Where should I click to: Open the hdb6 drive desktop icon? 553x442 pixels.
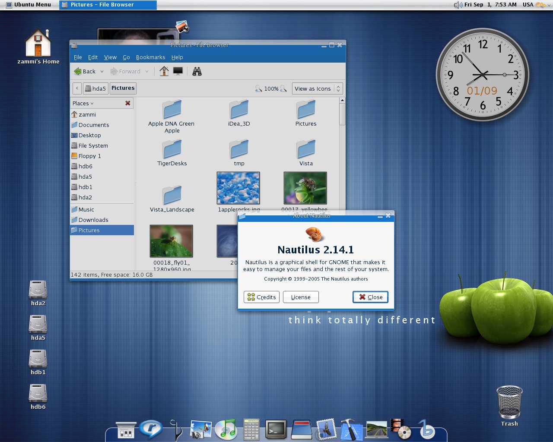[38, 393]
